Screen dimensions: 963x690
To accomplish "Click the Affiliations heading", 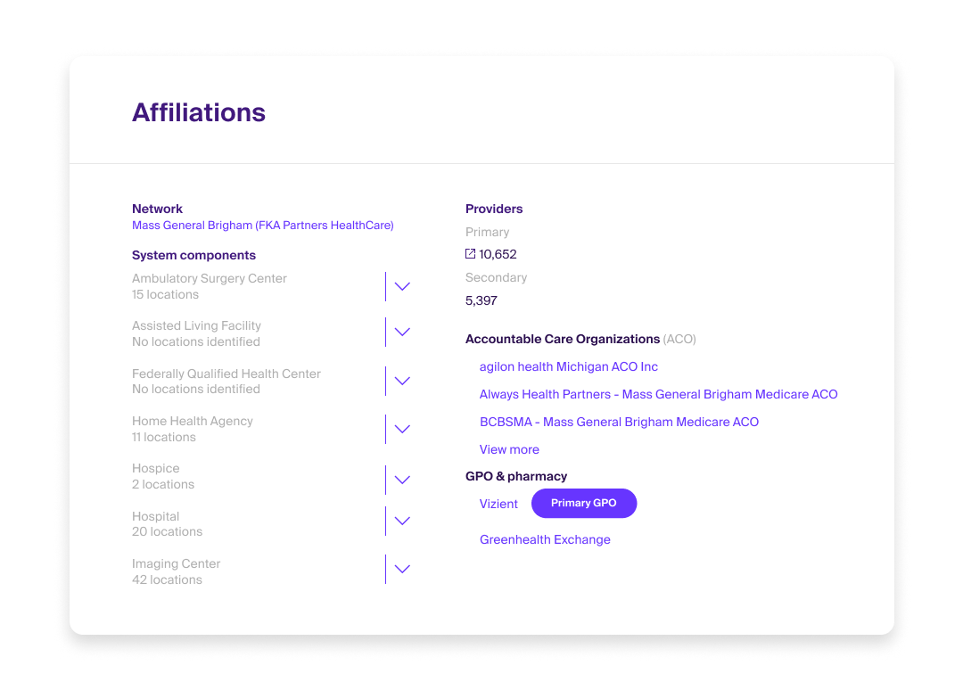I will [199, 112].
